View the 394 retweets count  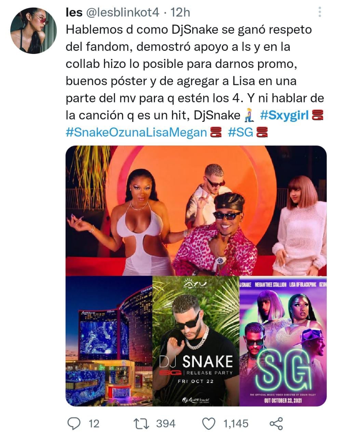(166, 424)
